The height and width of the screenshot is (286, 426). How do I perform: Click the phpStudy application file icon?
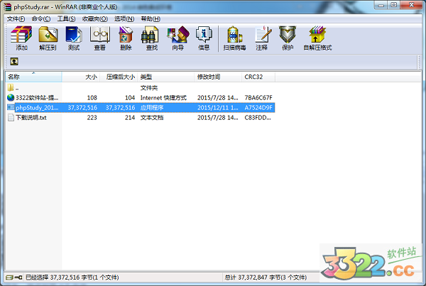click(x=11, y=107)
